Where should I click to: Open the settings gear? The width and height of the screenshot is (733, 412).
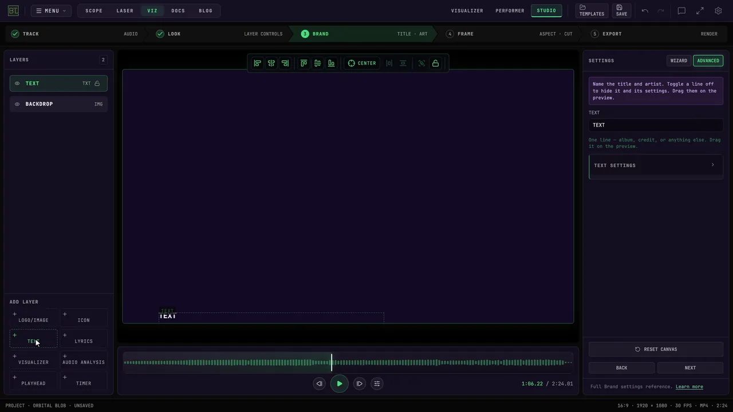pyautogui.click(x=718, y=10)
